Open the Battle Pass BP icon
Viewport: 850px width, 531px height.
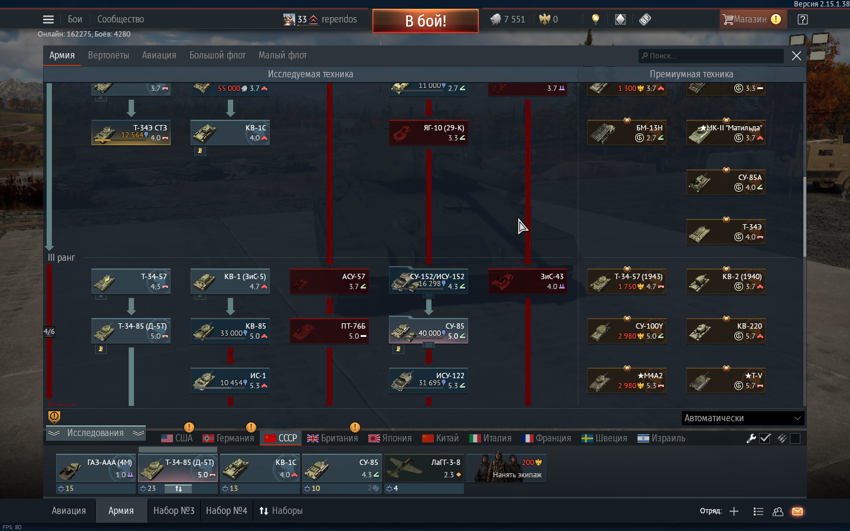pyautogui.click(x=645, y=19)
